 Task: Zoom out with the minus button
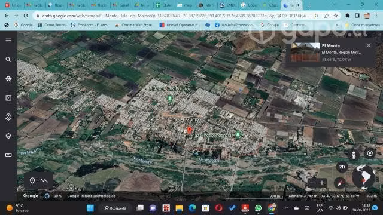coord(312,183)
